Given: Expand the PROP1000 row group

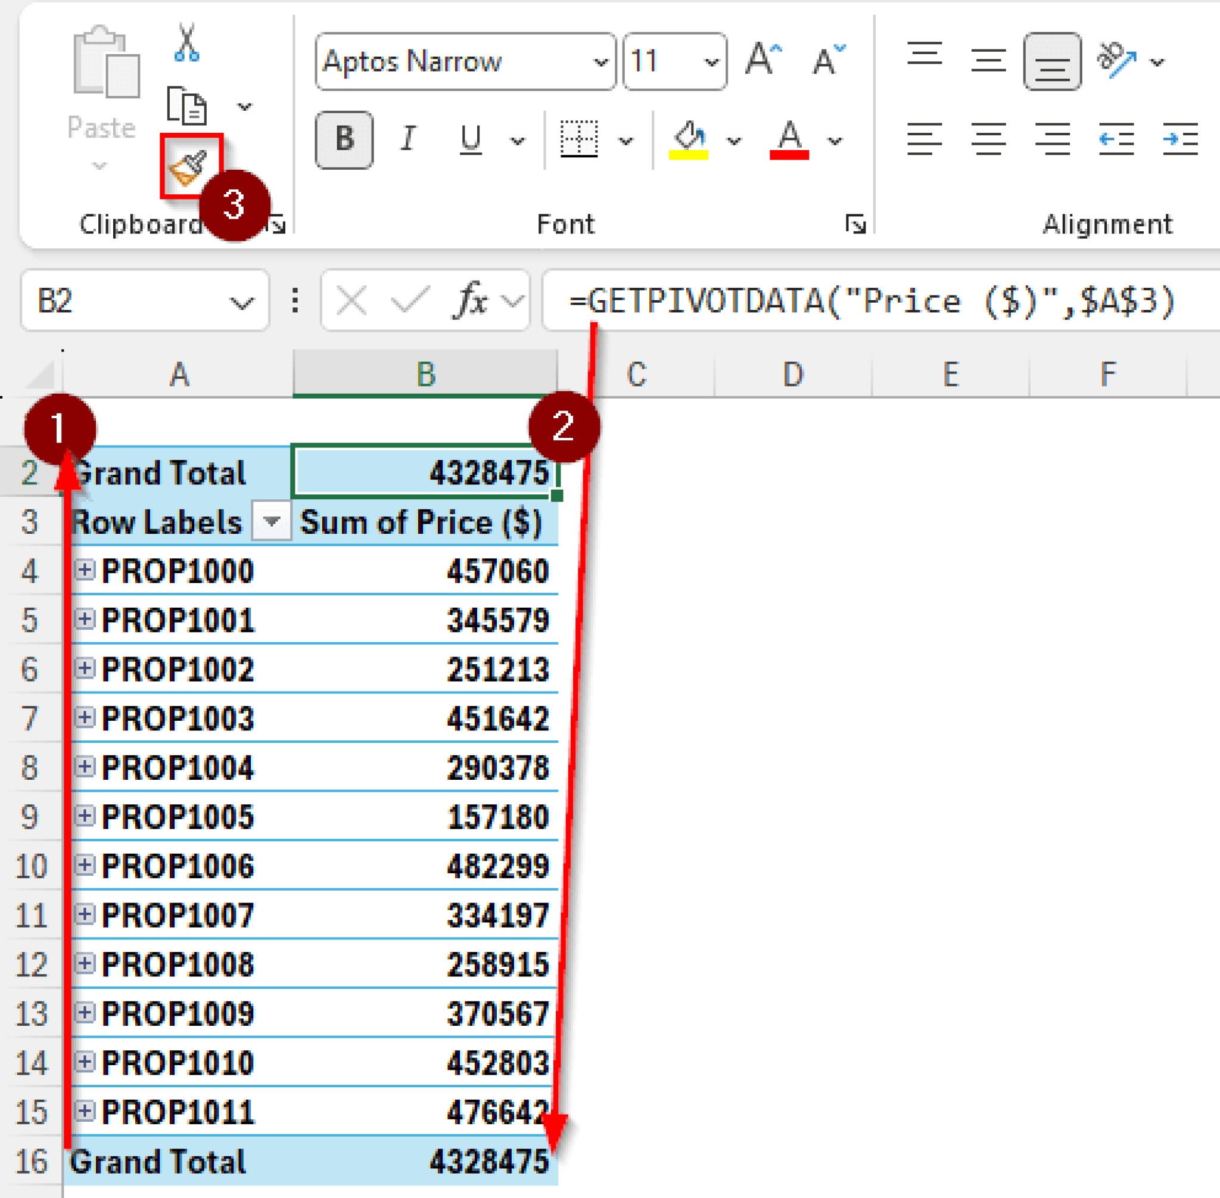Looking at the screenshot, I should click(86, 571).
